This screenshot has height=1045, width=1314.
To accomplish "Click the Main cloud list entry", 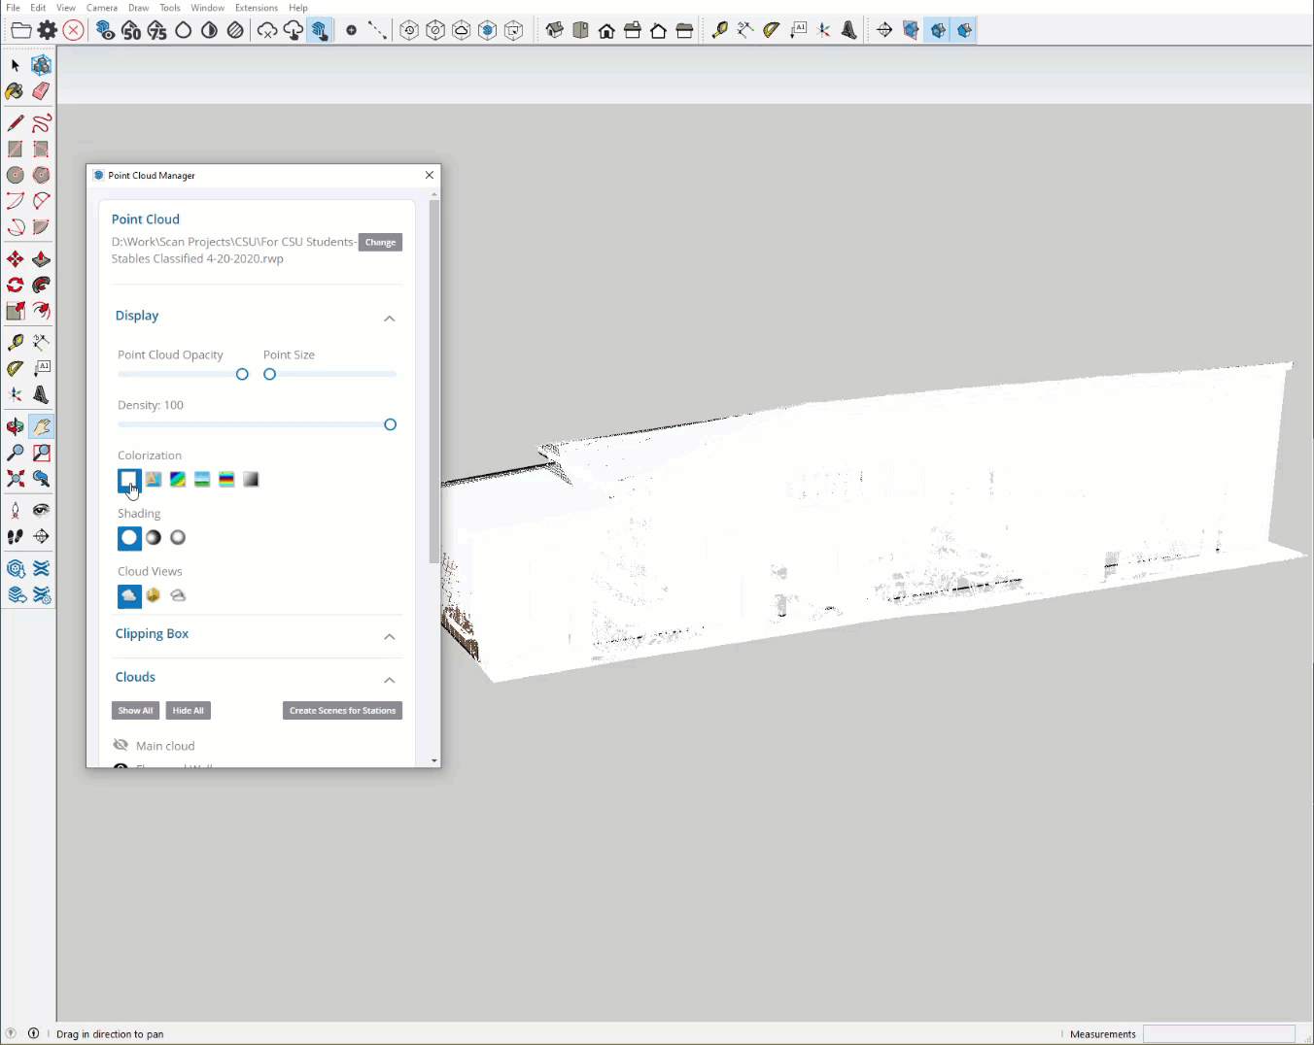I will 165,746.
